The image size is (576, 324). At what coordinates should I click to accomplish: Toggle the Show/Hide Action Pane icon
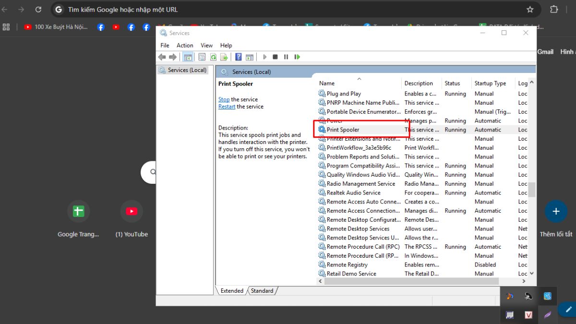pos(250,57)
